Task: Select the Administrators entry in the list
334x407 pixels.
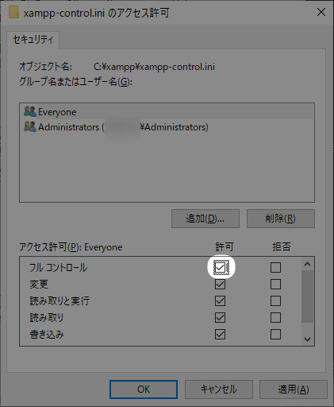Action: tap(167, 127)
